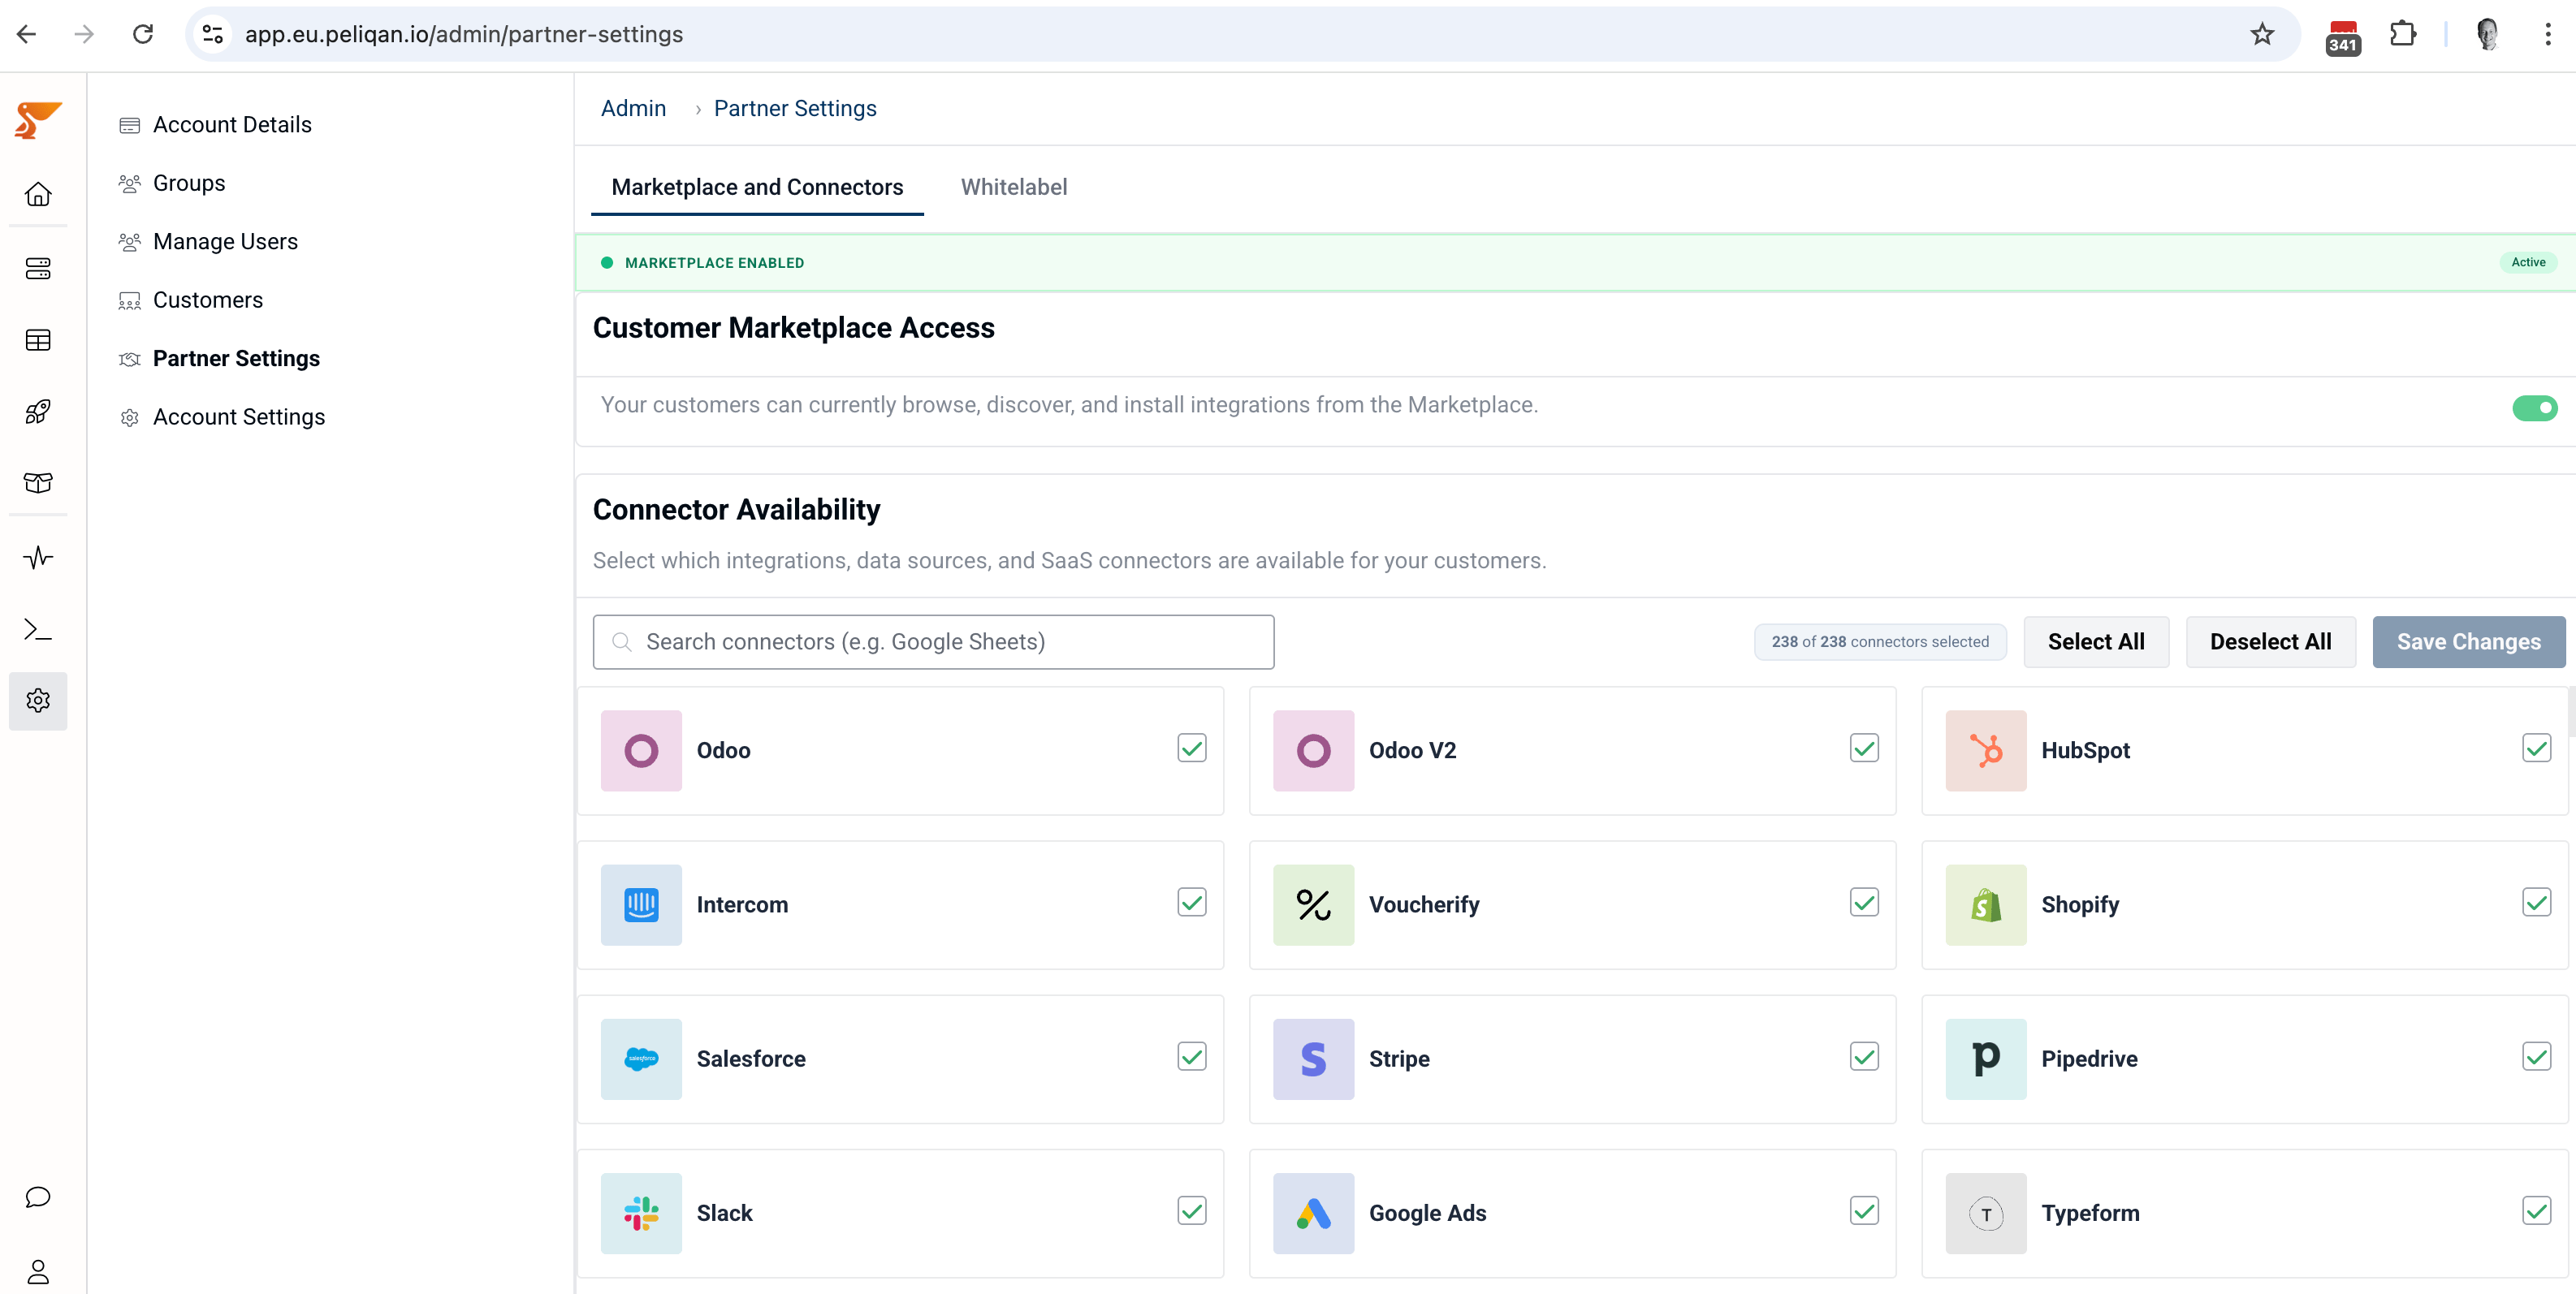Switch to the Whitelabel tab
This screenshot has height=1294, width=2576.
point(1014,187)
